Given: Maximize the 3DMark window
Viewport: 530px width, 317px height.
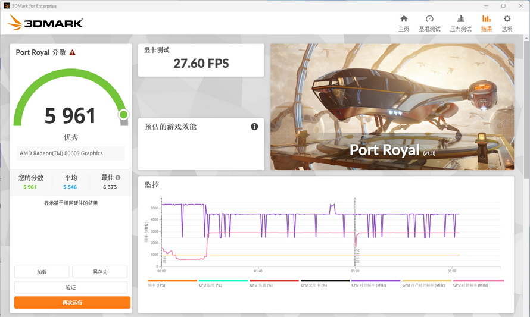Looking at the screenshot, I should 503,6.
